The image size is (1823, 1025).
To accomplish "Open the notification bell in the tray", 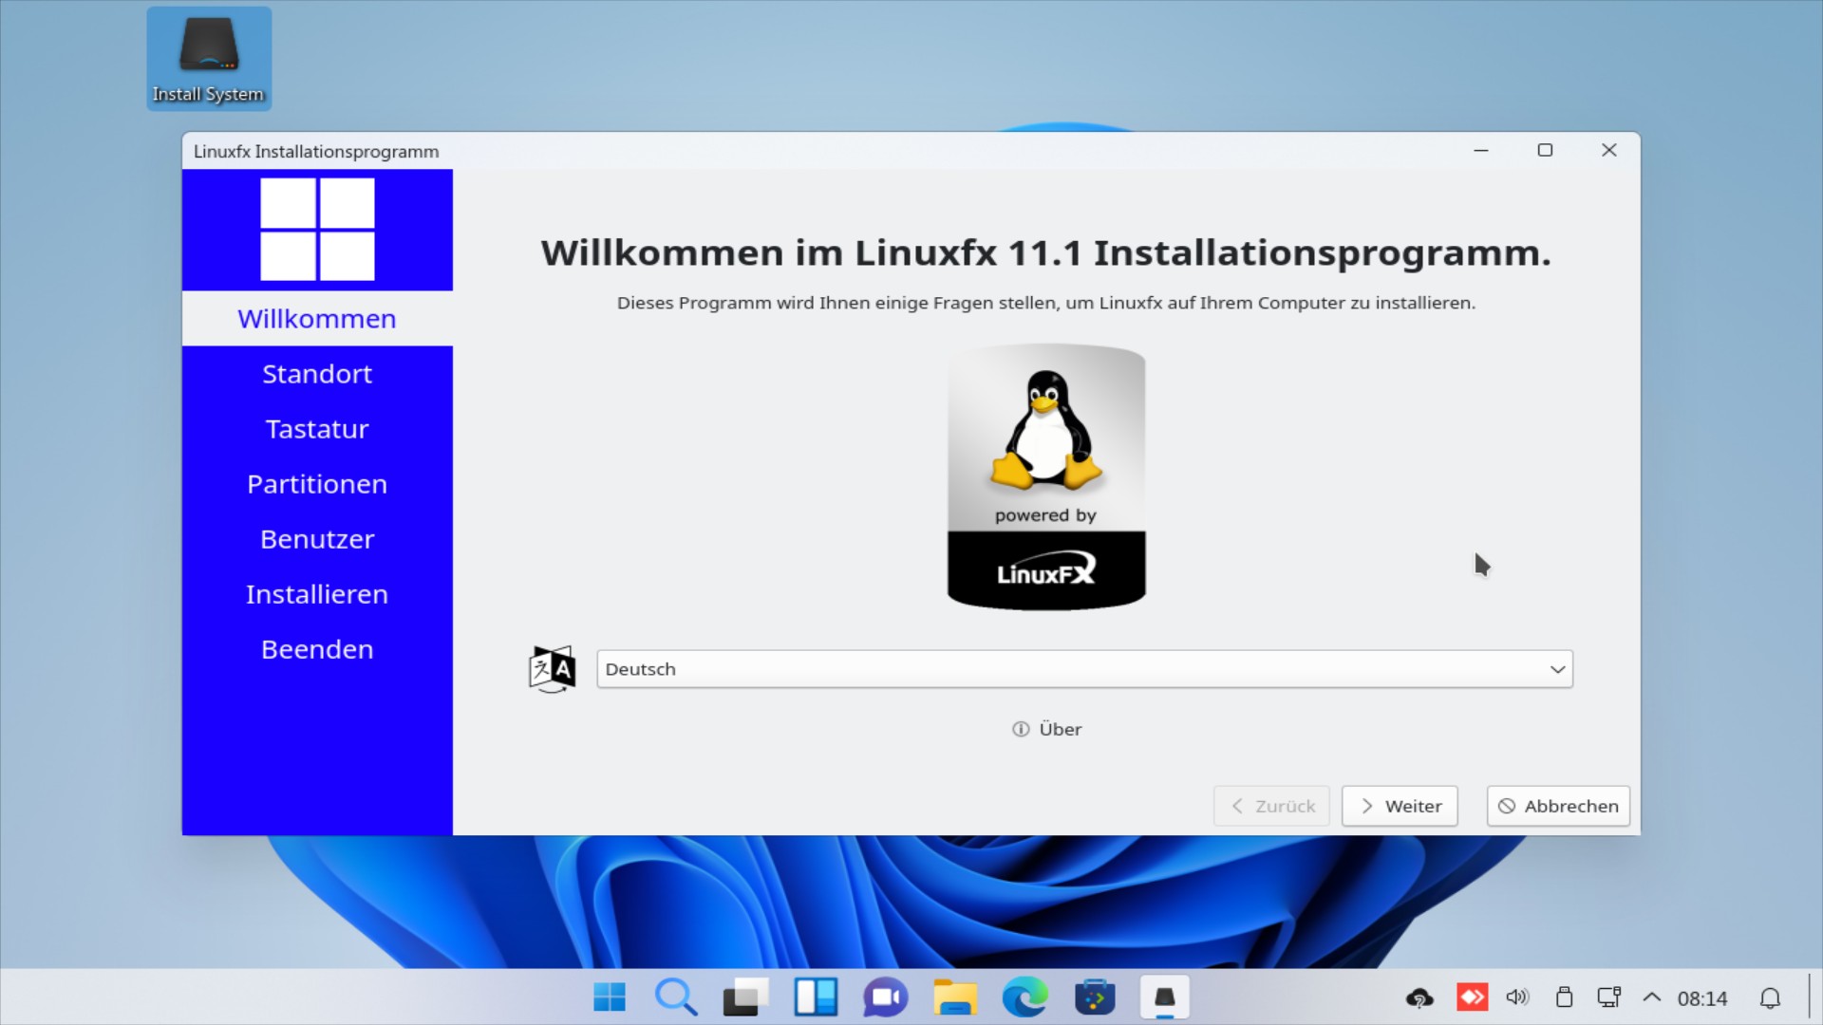I will (1772, 997).
